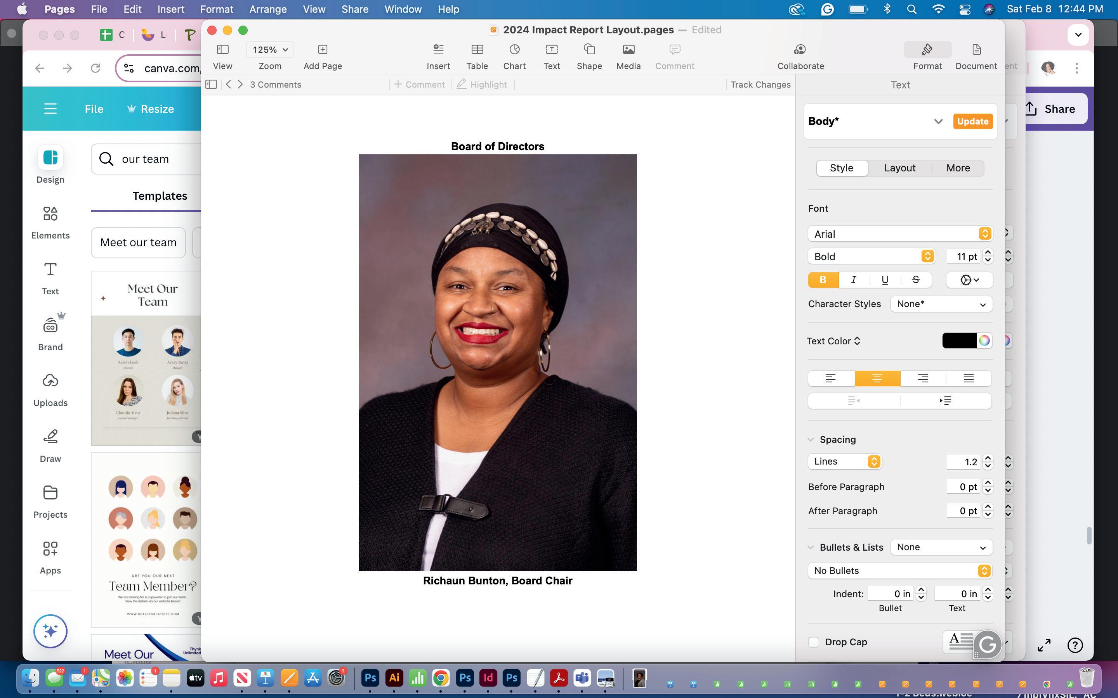Open the Chart insert tool

514,49
